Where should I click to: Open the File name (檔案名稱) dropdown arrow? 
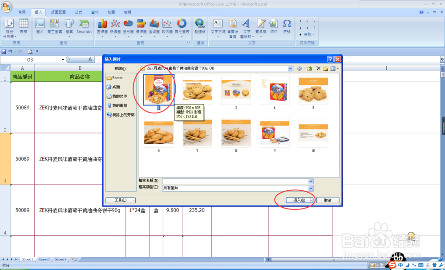pos(311,181)
